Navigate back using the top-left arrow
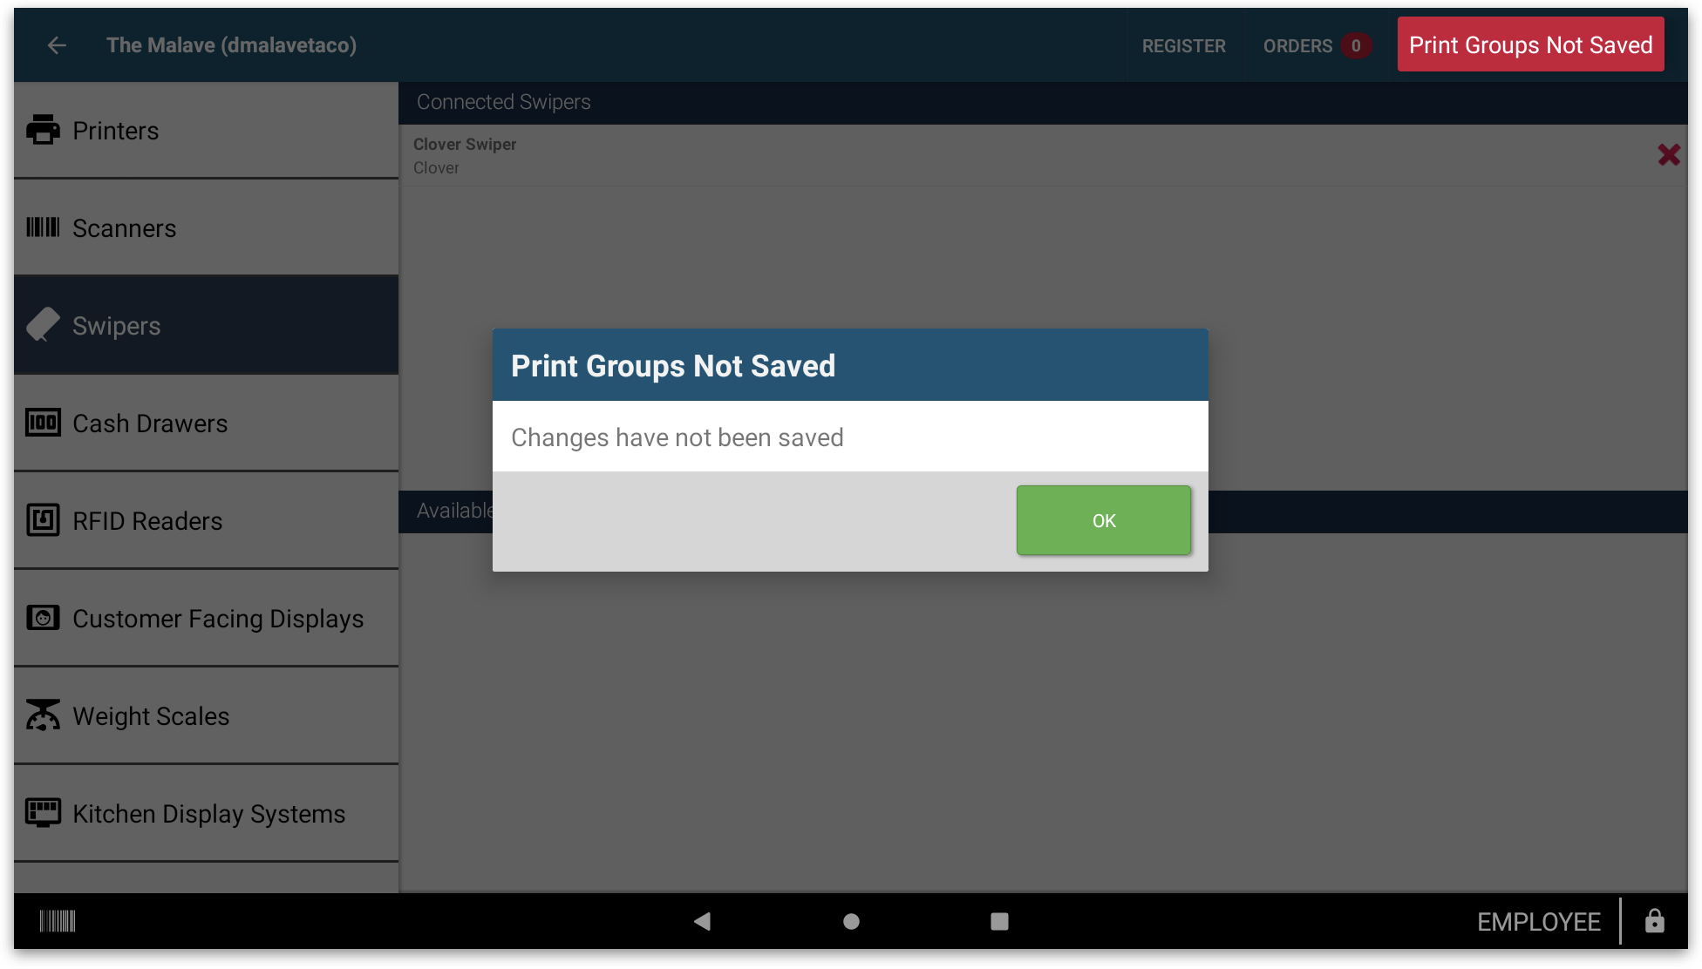Viewport: 1702px width, 969px height. tap(57, 45)
